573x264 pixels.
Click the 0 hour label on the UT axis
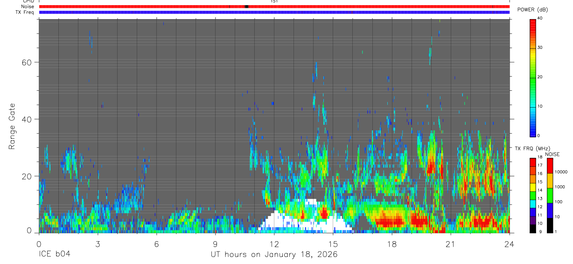pyautogui.click(x=39, y=244)
